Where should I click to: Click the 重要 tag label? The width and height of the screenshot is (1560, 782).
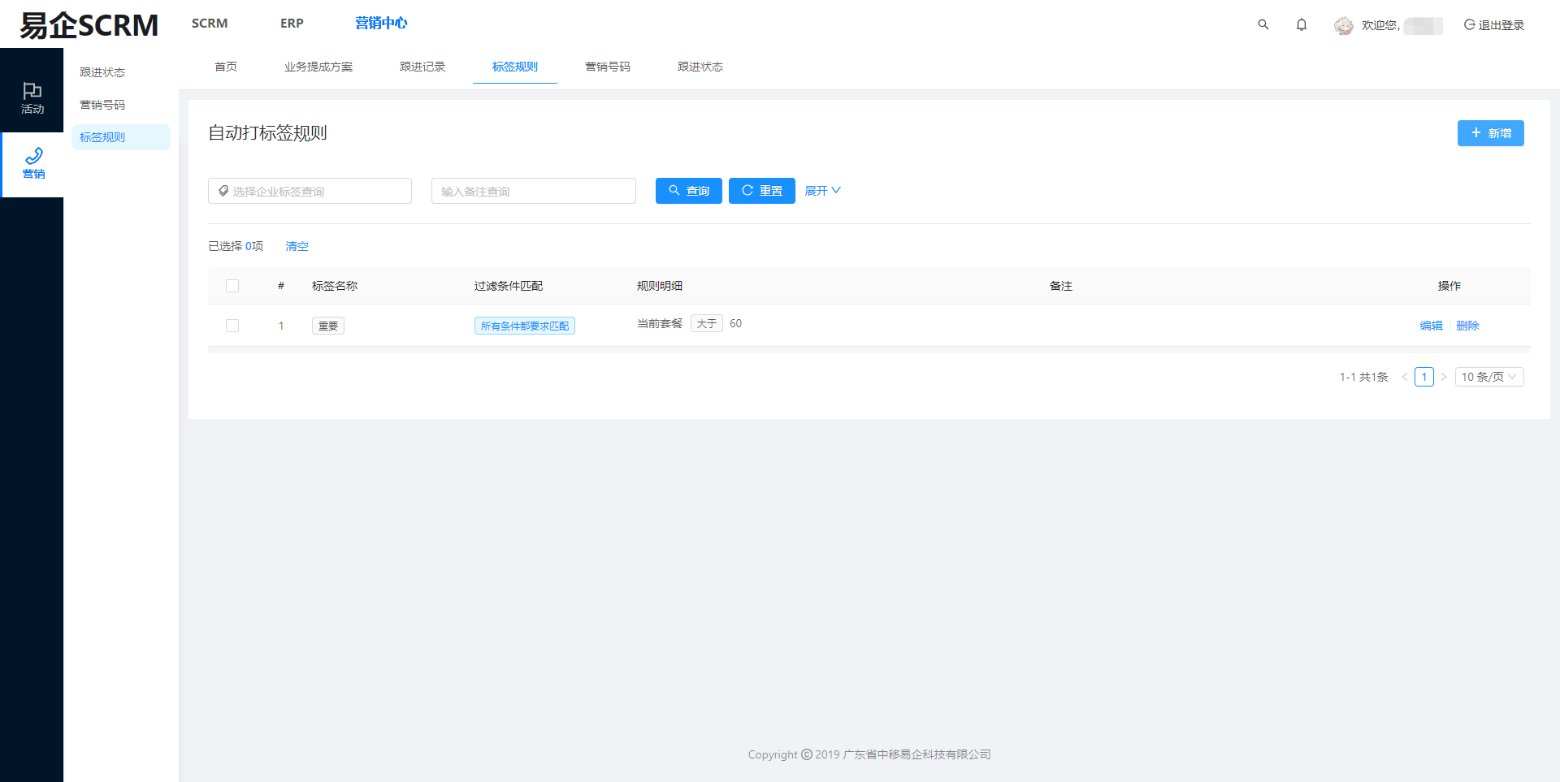[328, 326]
